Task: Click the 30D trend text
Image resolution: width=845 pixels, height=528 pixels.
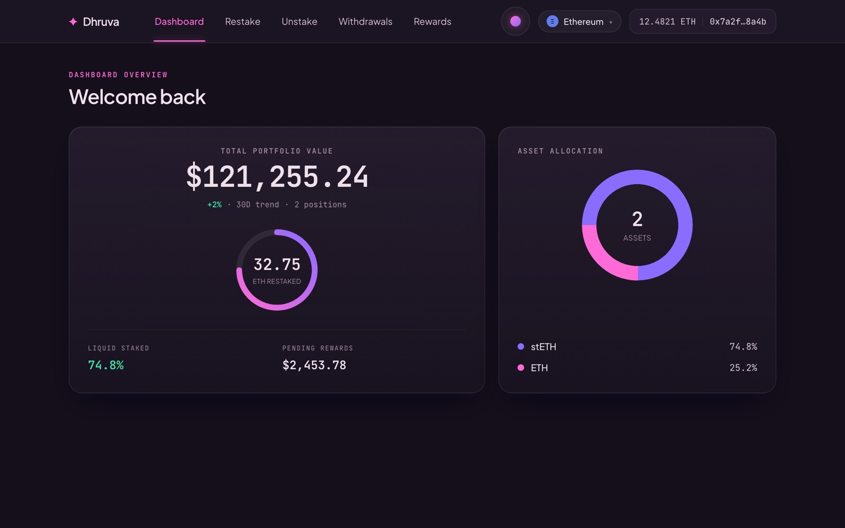Action: pyautogui.click(x=258, y=205)
